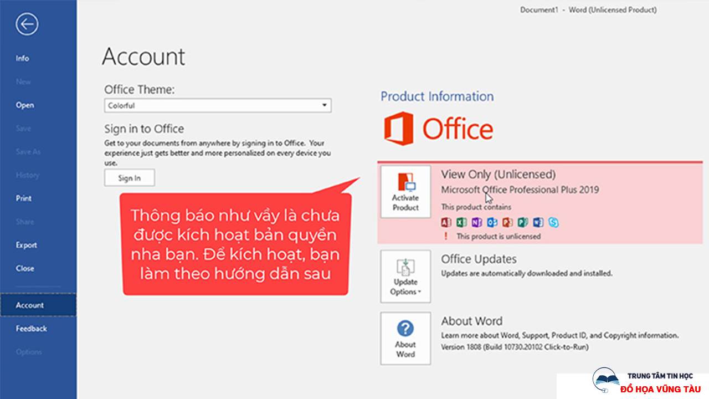Click the 'Document1 - Word (Unlicensed Product)' title
The width and height of the screenshot is (709, 399).
[588, 10]
